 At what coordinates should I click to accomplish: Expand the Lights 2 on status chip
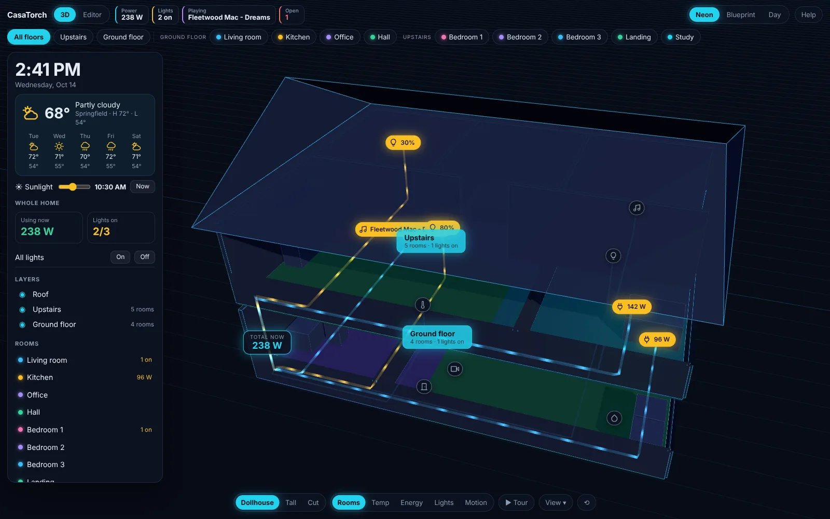[165, 15]
